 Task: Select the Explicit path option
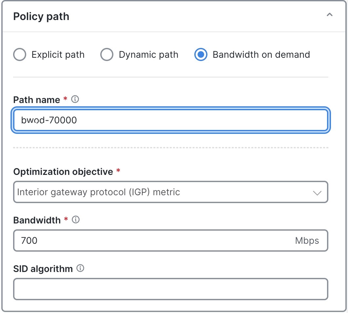(19, 54)
